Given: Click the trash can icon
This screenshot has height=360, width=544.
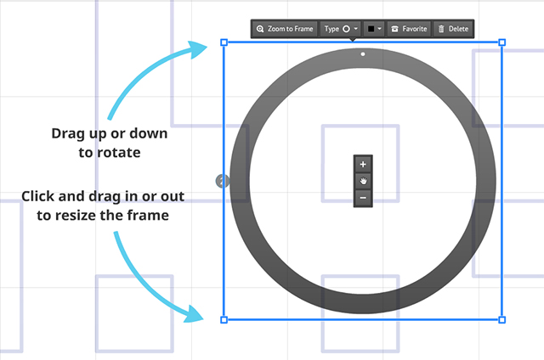Looking at the screenshot, I should [441, 29].
